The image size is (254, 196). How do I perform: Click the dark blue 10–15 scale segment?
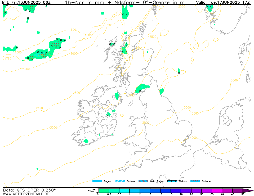(166, 191)
